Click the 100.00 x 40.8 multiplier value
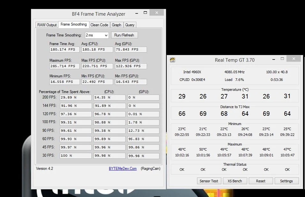This screenshot has height=197, width=305. click(x=277, y=72)
